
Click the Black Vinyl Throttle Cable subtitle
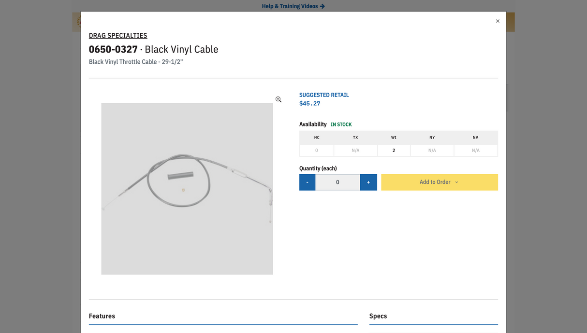[136, 62]
